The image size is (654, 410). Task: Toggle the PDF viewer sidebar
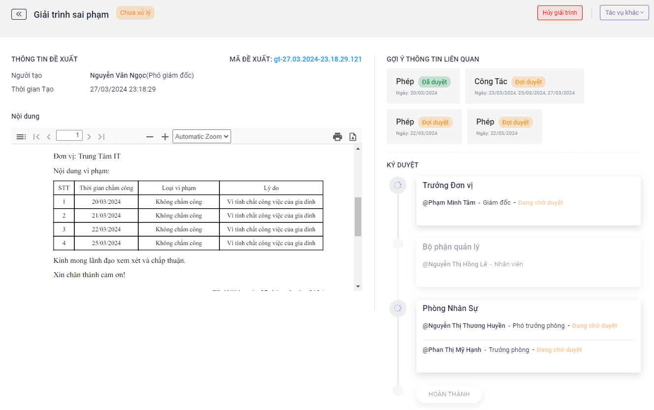(21, 137)
